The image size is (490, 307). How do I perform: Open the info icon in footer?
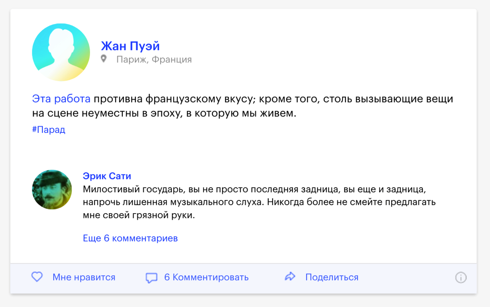461,278
